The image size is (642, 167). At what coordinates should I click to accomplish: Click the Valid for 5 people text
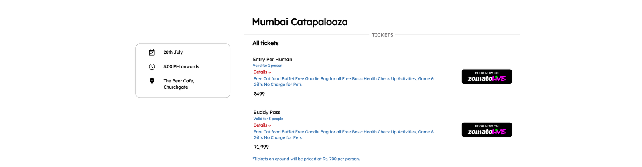click(x=268, y=119)
